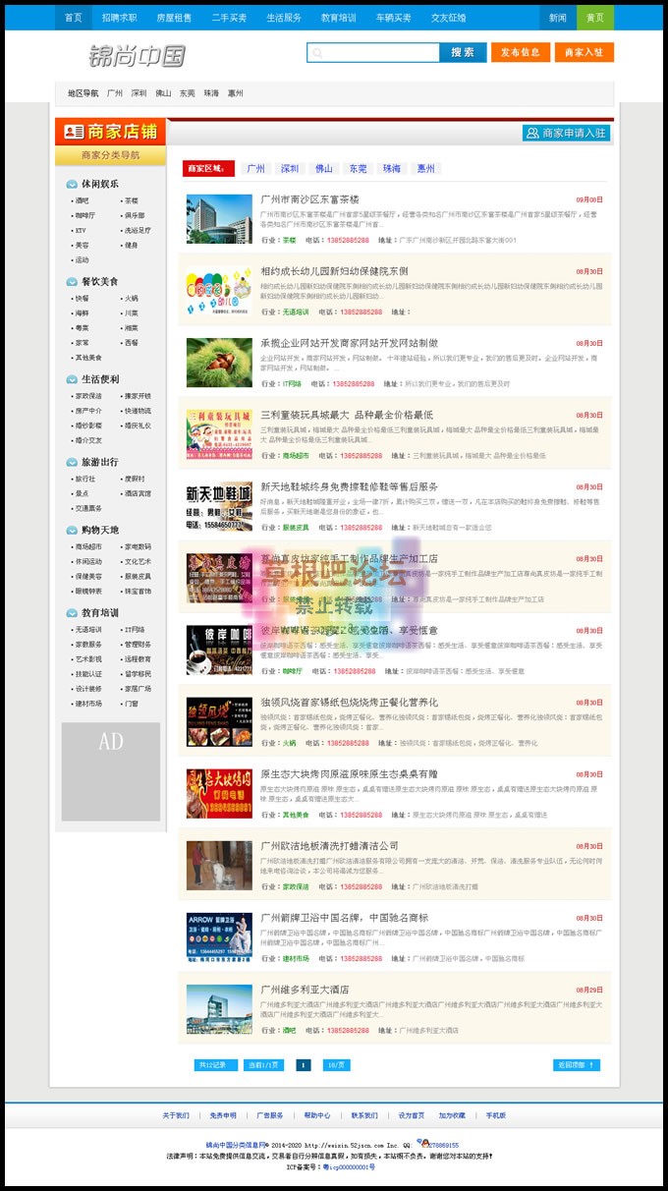668x1191 pixels.
Task: Open the 生活服务 nav tab
Action: tap(284, 18)
